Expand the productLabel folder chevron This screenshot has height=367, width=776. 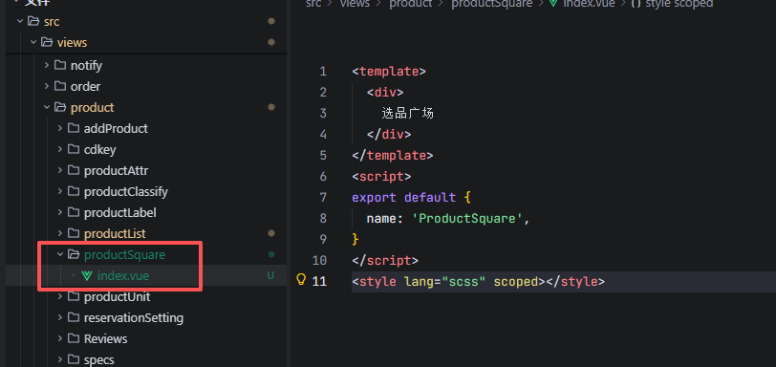[x=60, y=212]
